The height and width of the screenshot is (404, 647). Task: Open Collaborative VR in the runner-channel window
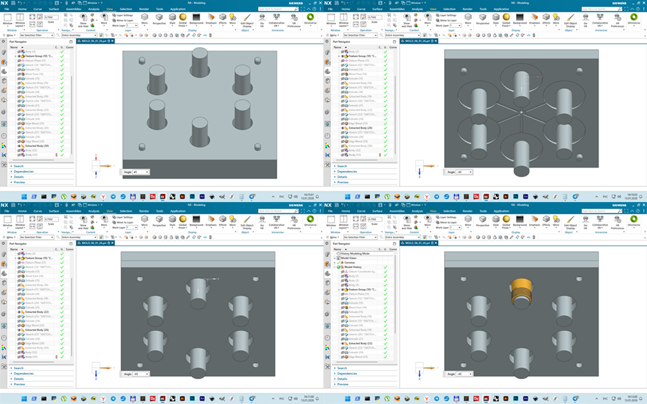coord(600,20)
